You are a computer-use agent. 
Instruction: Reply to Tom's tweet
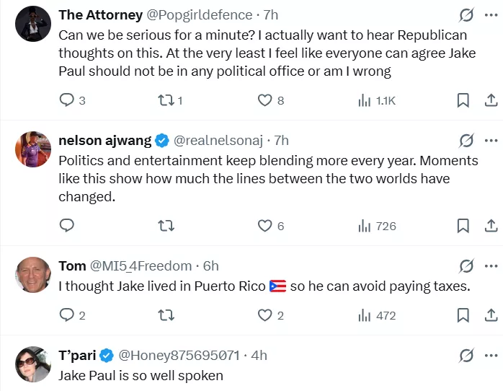pos(67,315)
